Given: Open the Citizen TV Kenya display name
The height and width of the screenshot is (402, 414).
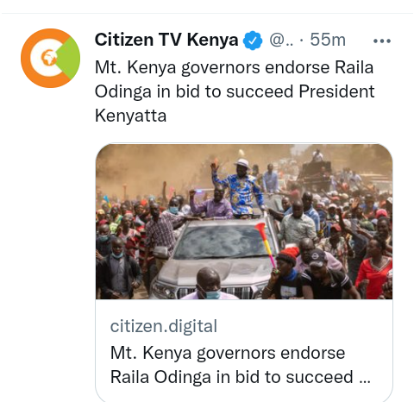Looking at the screenshot, I should click(166, 40).
